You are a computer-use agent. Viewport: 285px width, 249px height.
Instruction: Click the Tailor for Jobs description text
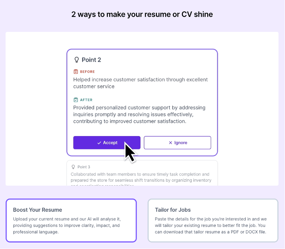[x=211, y=225]
